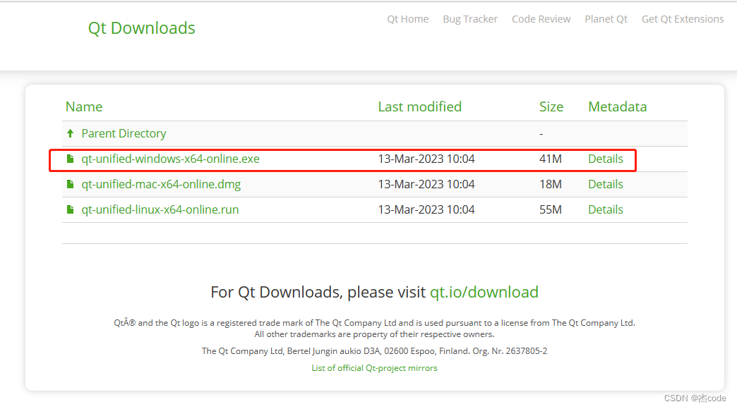Download qt-unified-linux-x64-online.run
Image resolution: width=737 pixels, height=409 pixels.
(160, 209)
